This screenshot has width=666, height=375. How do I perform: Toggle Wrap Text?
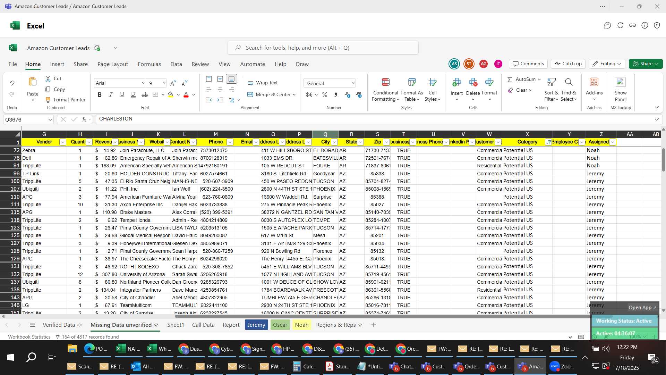(x=263, y=83)
